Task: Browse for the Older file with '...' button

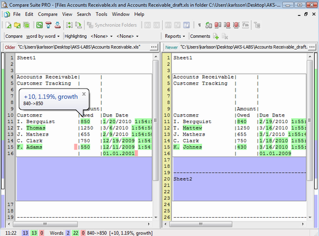Action: (x=154, y=47)
